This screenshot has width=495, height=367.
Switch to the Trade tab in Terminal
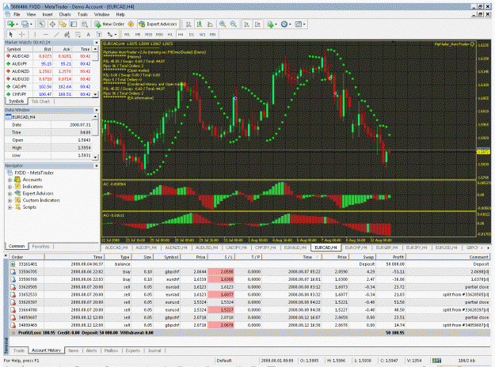tap(19, 350)
